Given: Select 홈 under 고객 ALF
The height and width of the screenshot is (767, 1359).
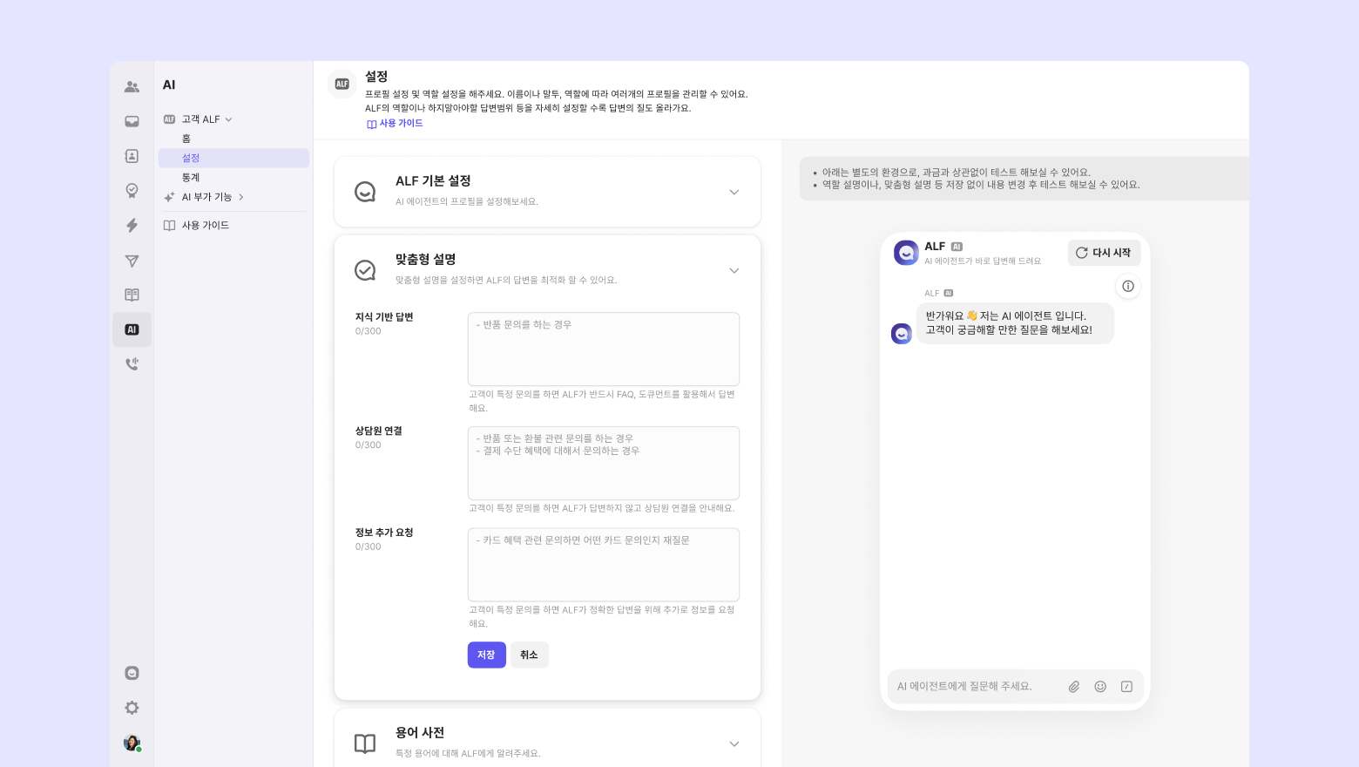Looking at the screenshot, I should tap(186, 139).
